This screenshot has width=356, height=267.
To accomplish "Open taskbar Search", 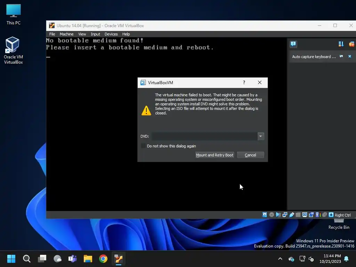I will tap(26, 259).
